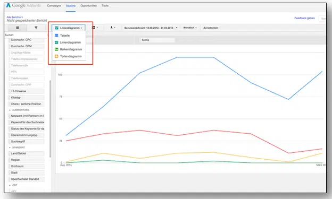Click the Klicks metric chip
The image size is (332, 199).
(x=157, y=40)
